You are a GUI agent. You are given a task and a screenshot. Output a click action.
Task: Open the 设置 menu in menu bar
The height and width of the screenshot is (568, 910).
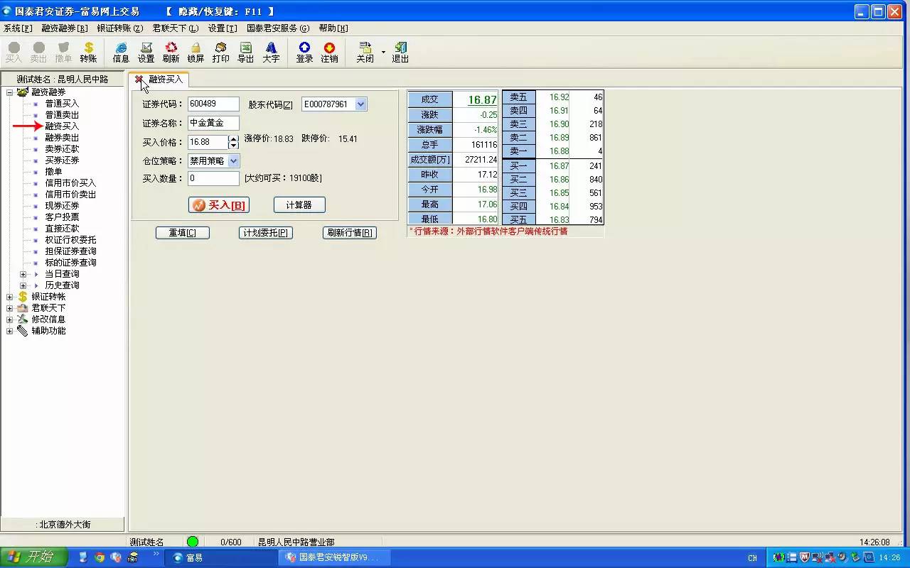coord(223,28)
